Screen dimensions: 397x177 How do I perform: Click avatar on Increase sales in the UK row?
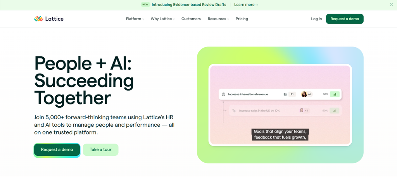coord(302,110)
